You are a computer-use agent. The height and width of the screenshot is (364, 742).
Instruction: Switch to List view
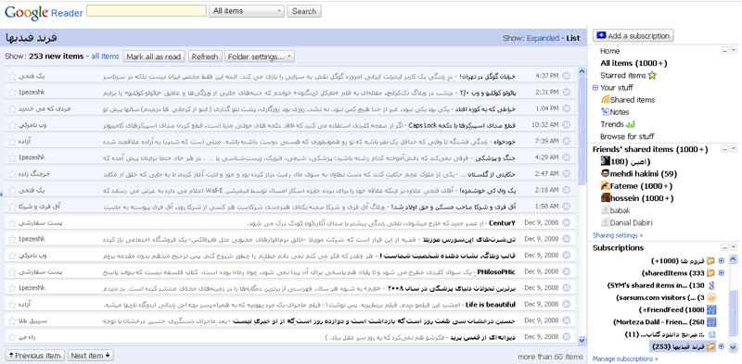point(573,38)
